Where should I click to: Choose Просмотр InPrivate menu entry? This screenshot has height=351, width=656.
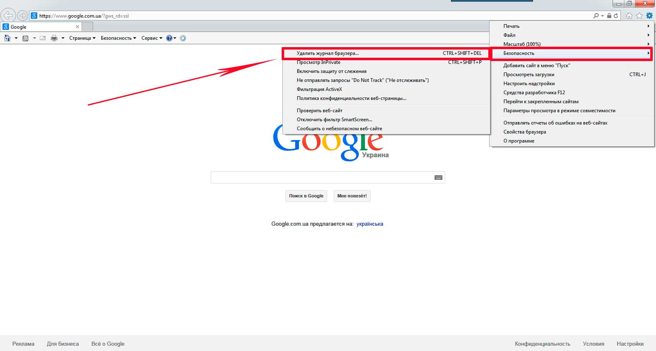coord(386,62)
